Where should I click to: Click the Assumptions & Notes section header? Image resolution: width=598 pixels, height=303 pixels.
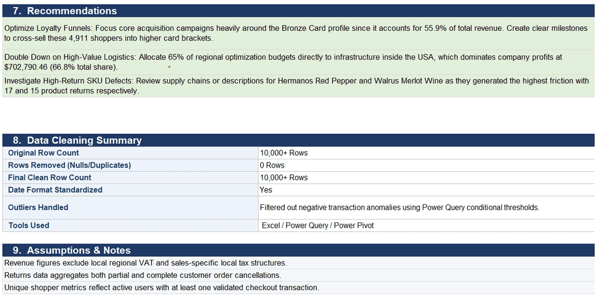pyautogui.click(x=298, y=250)
